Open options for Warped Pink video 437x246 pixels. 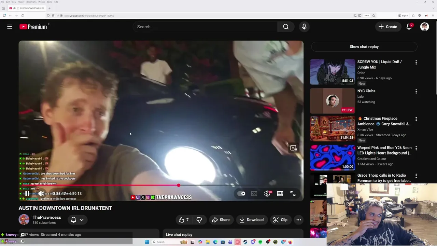pyautogui.click(x=416, y=148)
